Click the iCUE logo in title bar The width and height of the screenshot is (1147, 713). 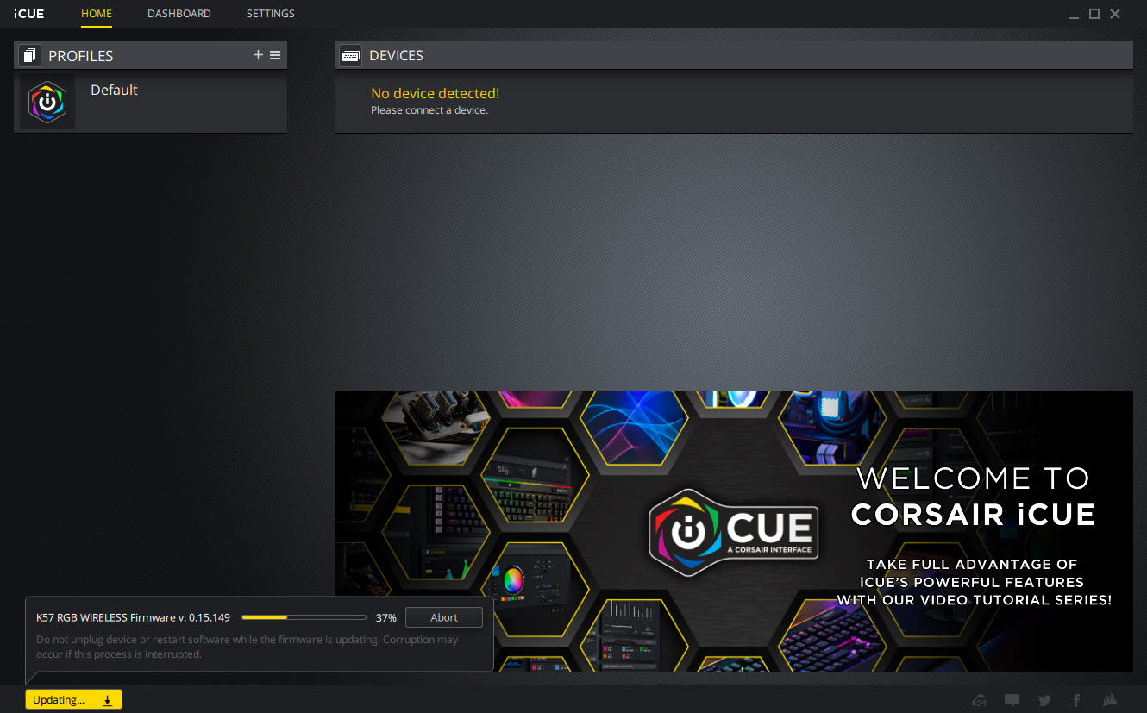[x=29, y=14]
